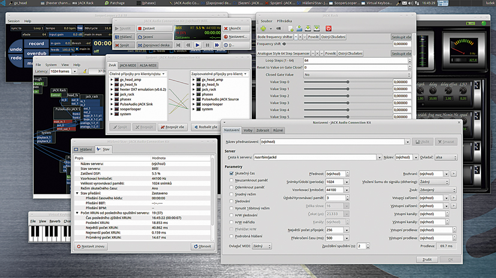Enable the H/W měřidlo checkbox

[x=232, y=222]
